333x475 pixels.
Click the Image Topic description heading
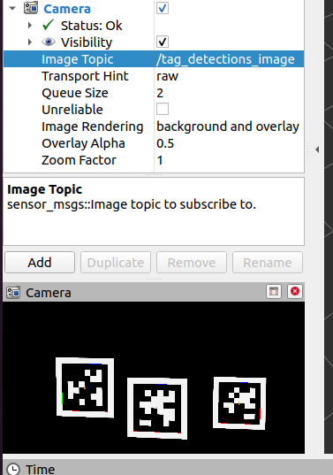pos(44,189)
